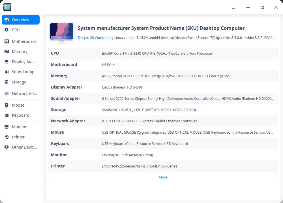Image resolution: width=283 pixels, height=203 pixels.
Task: Click the Printer row label in table
Action: point(58,166)
